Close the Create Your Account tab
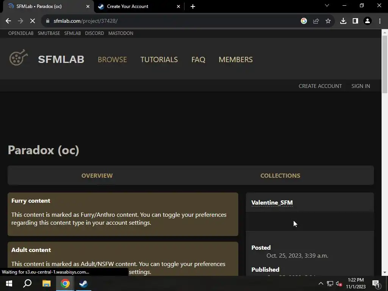This screenshot has height=291, width=388. point(178,6)
